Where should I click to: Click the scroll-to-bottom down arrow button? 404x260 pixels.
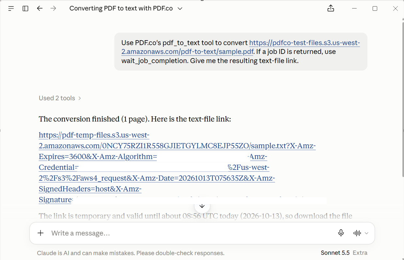pos(202,206)
